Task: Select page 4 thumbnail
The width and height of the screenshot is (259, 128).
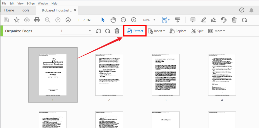Action: pyautogui.click(x=222, y=75)
